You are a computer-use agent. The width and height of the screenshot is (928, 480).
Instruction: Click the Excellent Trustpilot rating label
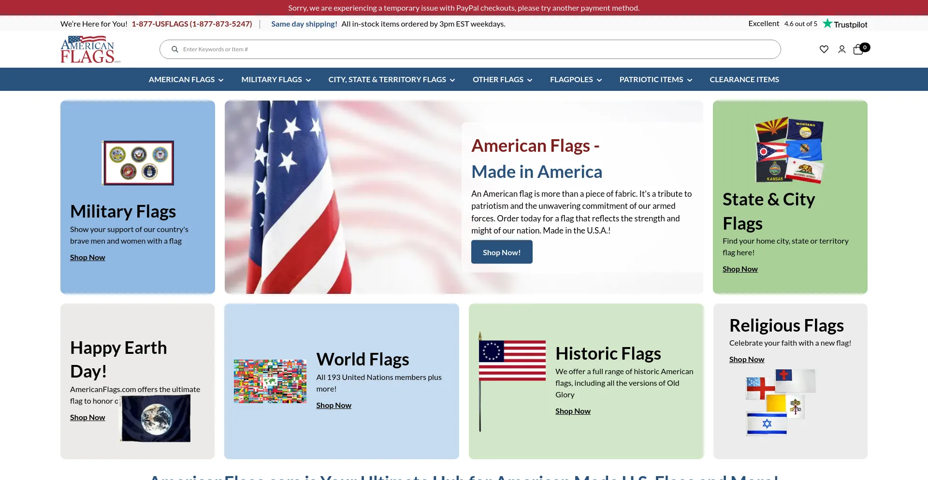(x=764, y=23)
